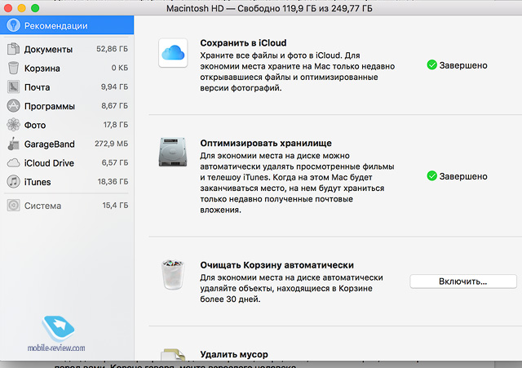Click the 8,67 ГБ size for Программы
Screen dimensions: 522x368
click(x=114, y=106)
